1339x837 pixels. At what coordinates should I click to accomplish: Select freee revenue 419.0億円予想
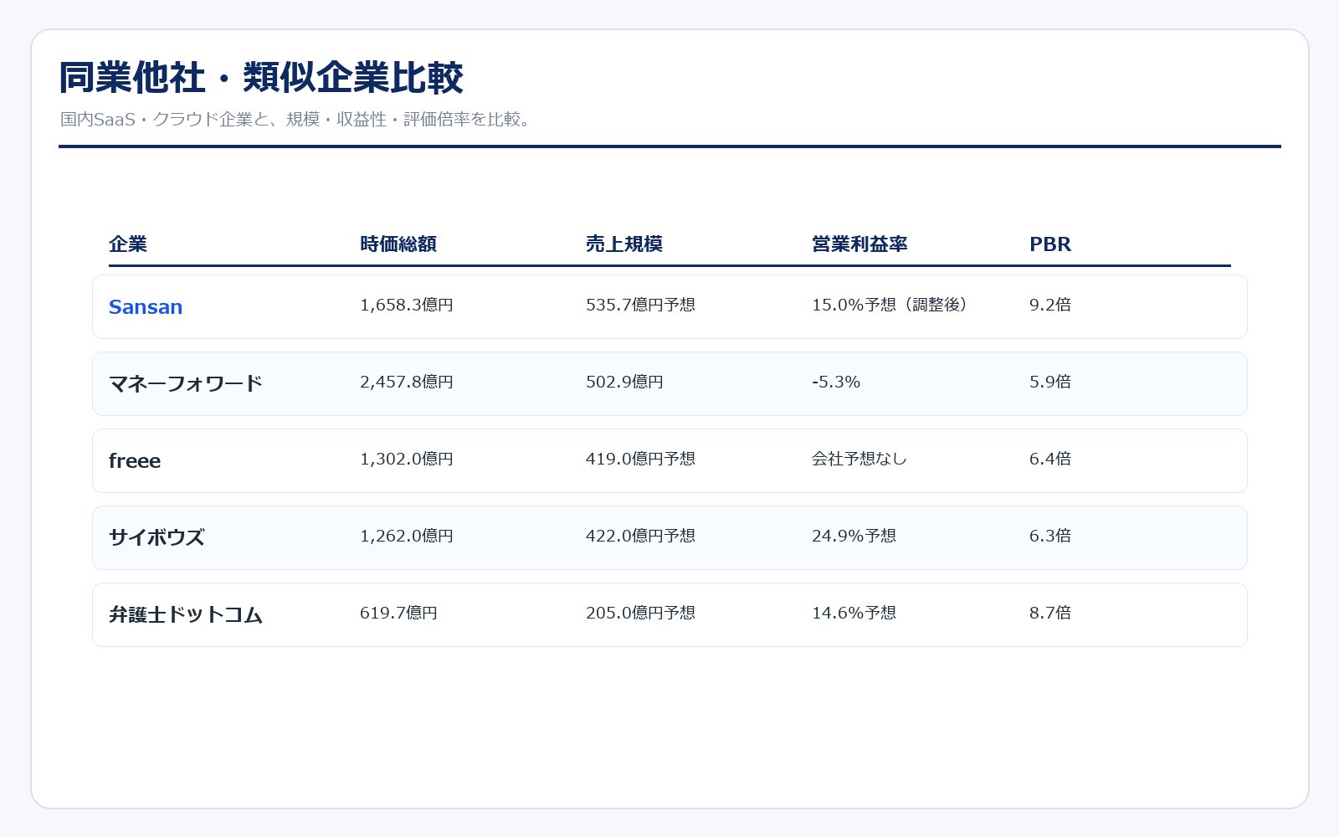point(640,459)
